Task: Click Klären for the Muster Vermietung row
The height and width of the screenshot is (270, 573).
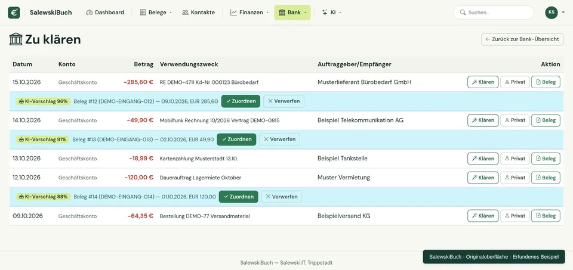Action: tap(483, 178)
